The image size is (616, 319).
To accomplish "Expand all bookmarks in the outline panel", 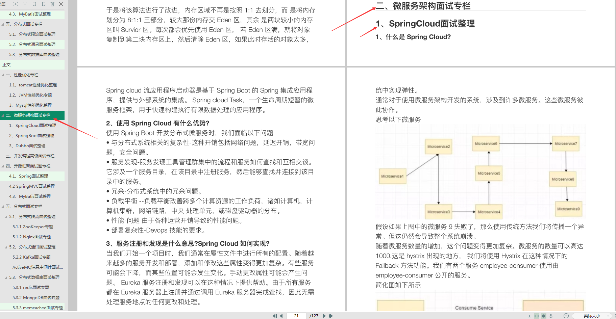I will click(x=16, y=4).
